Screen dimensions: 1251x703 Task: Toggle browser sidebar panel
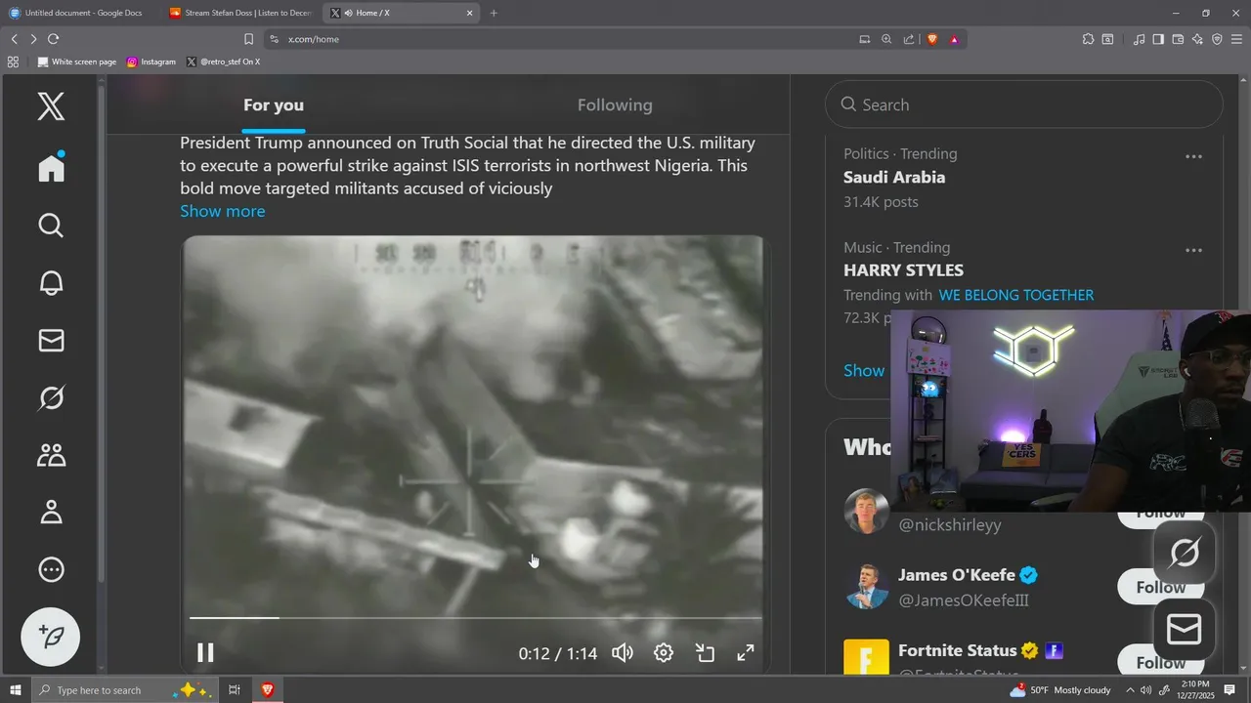click(x=1158, y=39)
